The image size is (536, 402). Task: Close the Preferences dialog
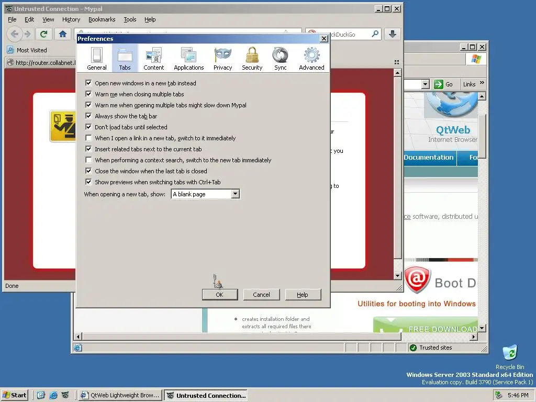coord(323,39)
